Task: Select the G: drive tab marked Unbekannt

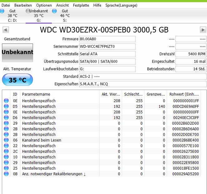Action: pyautogui.click(x=39, y=16)
